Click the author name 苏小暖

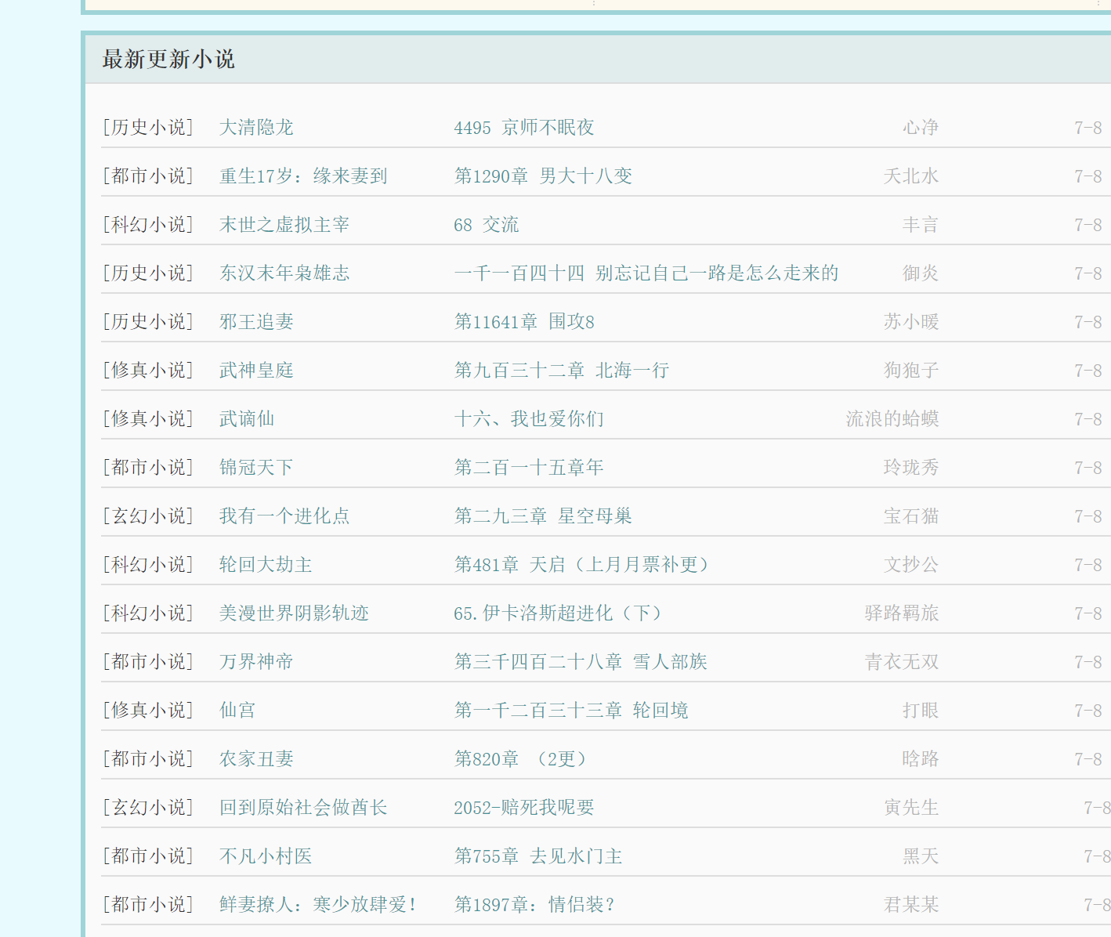(911, 322)
